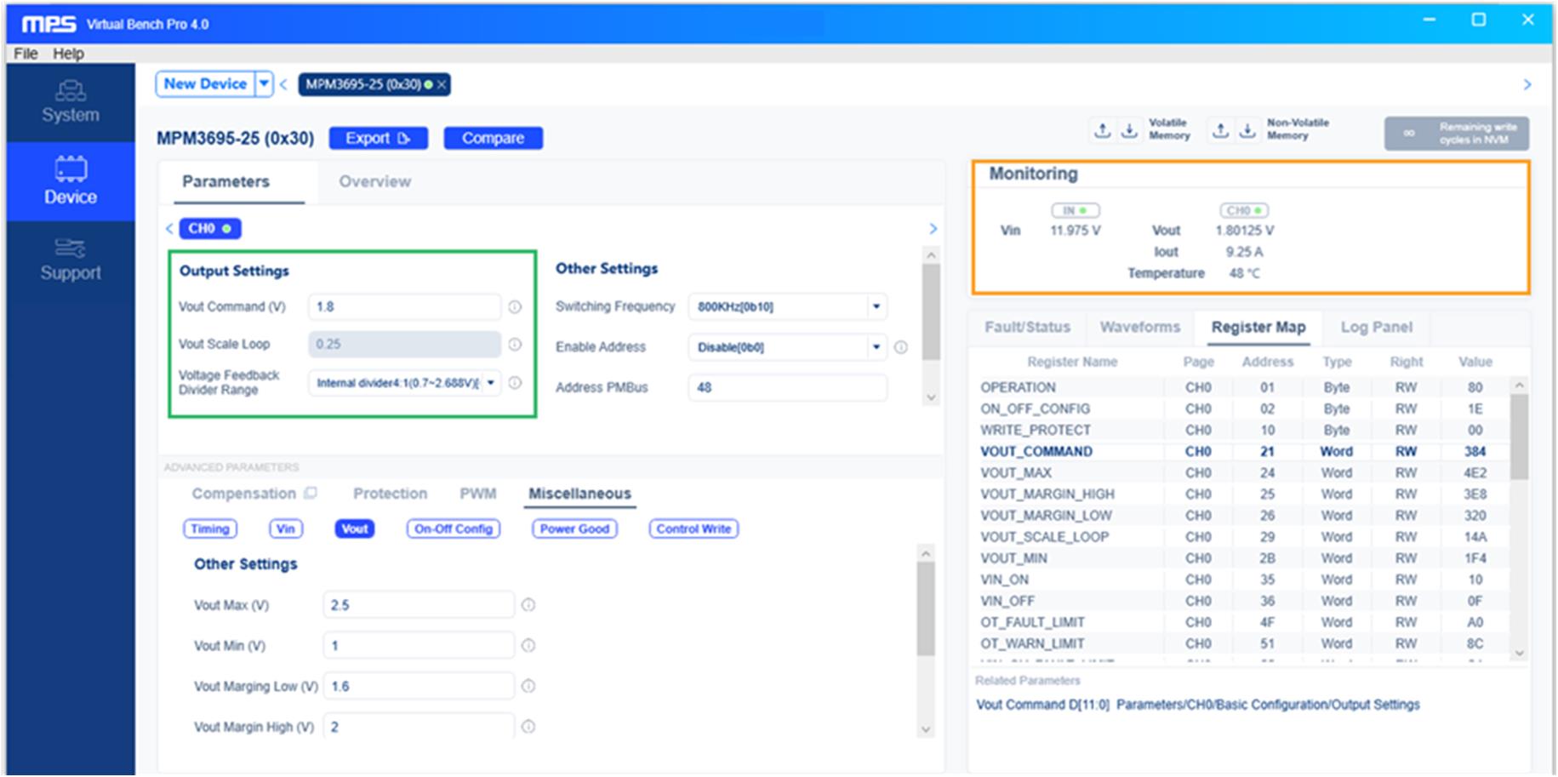Open the System section in sidebar
1558x777 pixels.
[x=70, y=102]
